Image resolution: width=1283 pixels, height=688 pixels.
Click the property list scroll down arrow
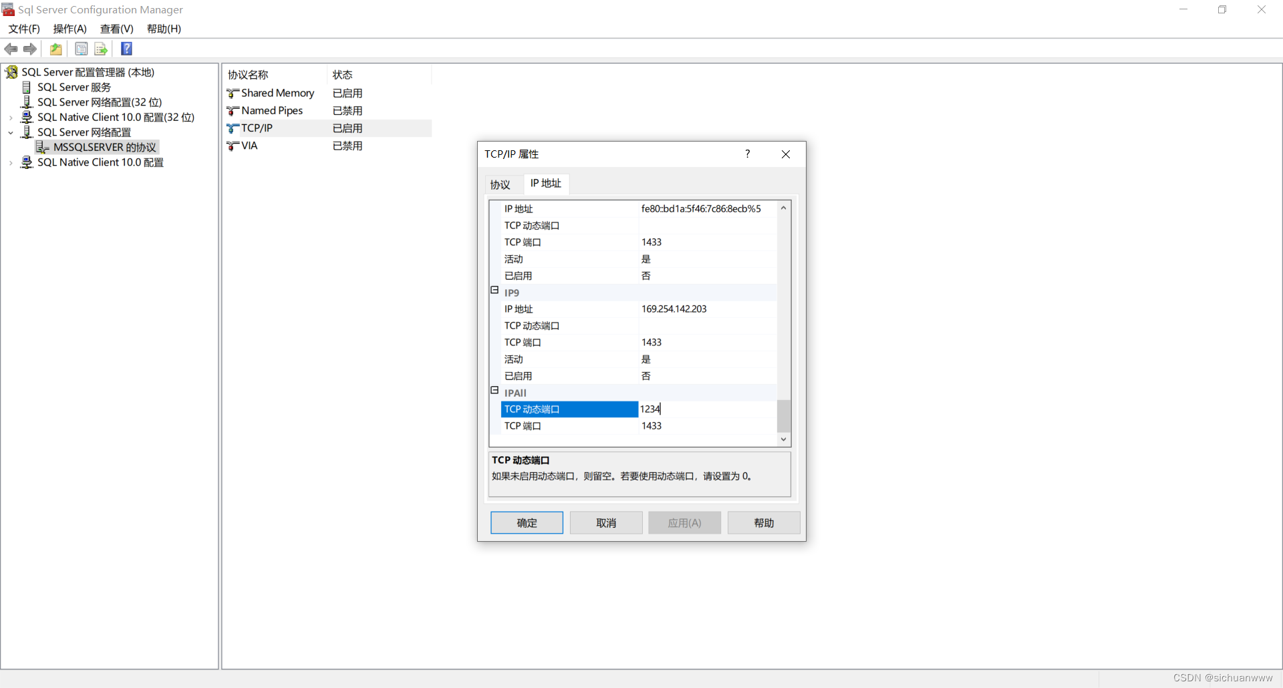tap(784, 440)
